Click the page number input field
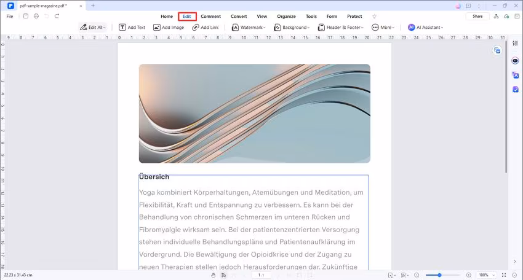Screen dimensions: 523x280 click(261, 275)
